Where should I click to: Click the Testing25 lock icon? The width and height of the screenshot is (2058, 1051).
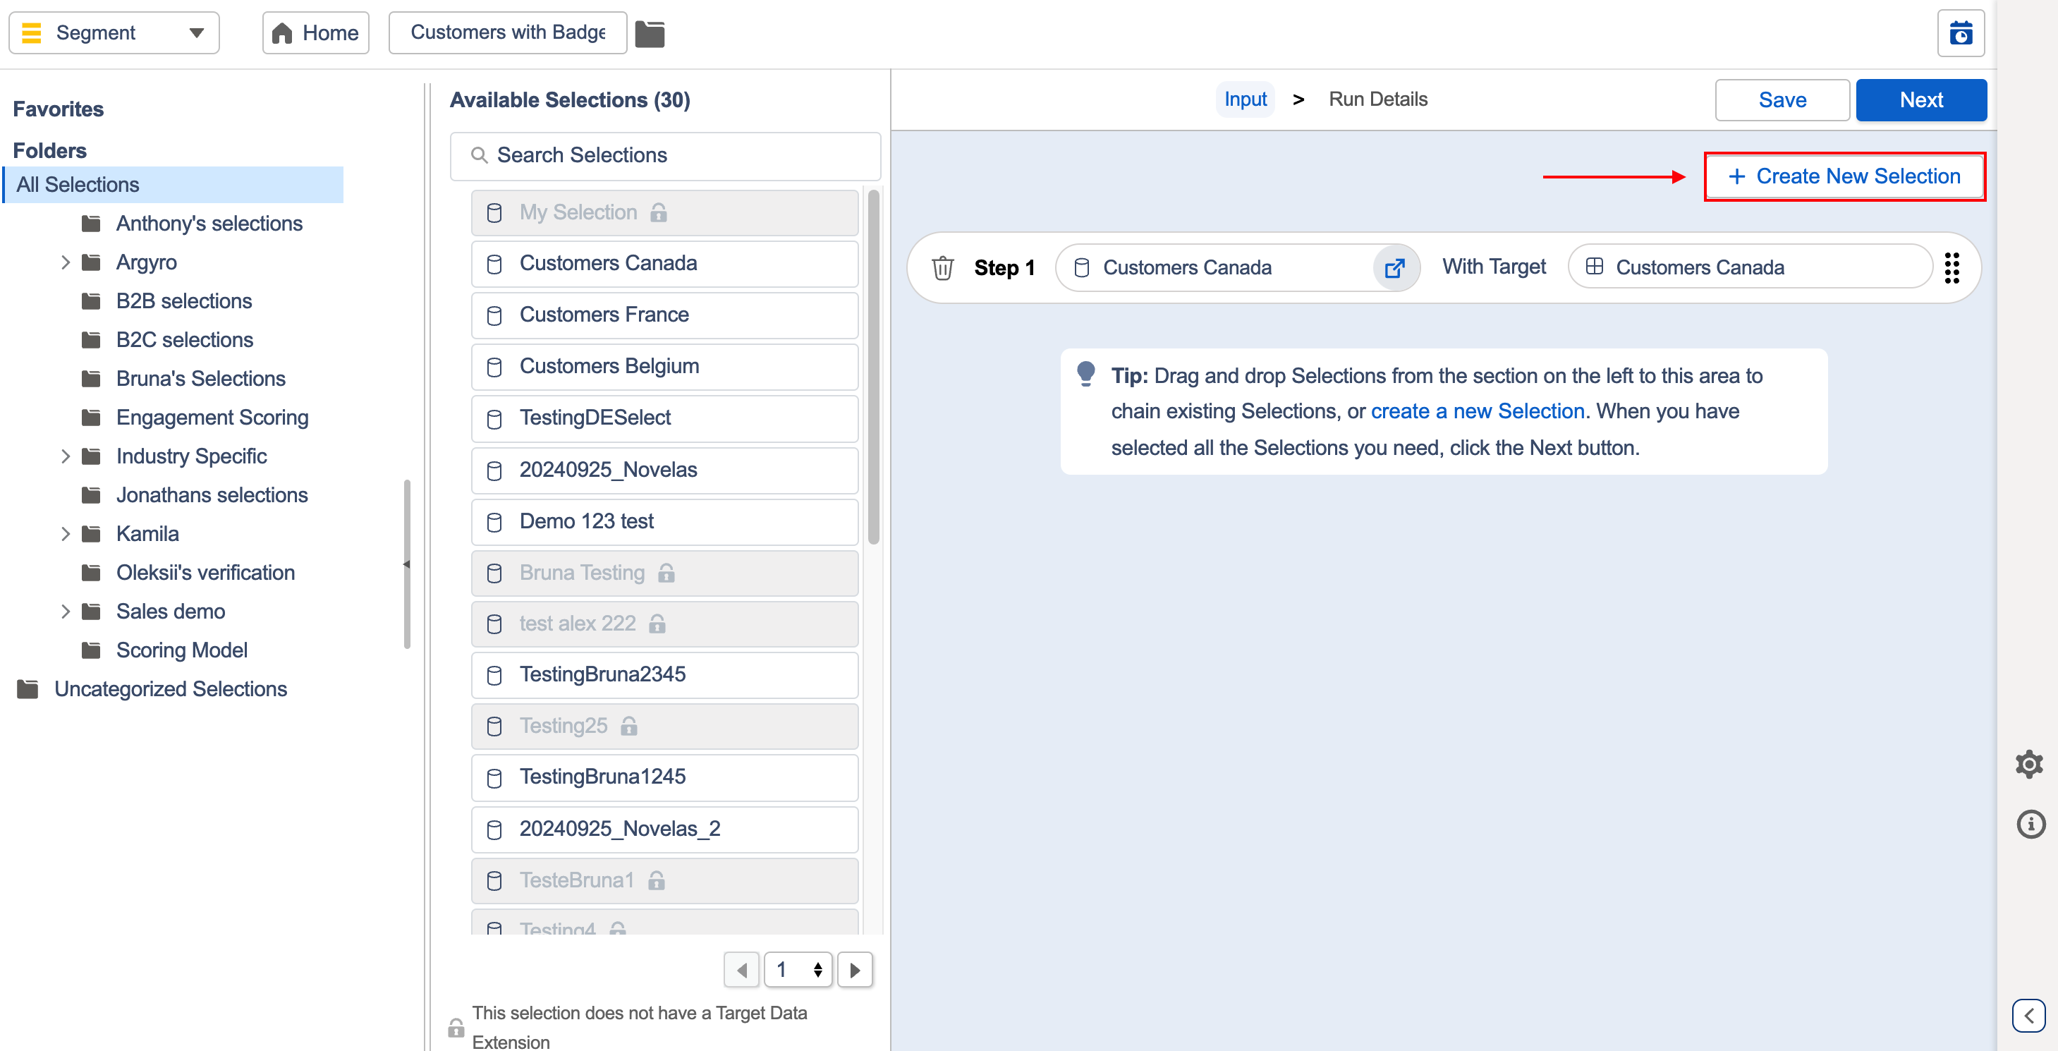tap(630, 726)
